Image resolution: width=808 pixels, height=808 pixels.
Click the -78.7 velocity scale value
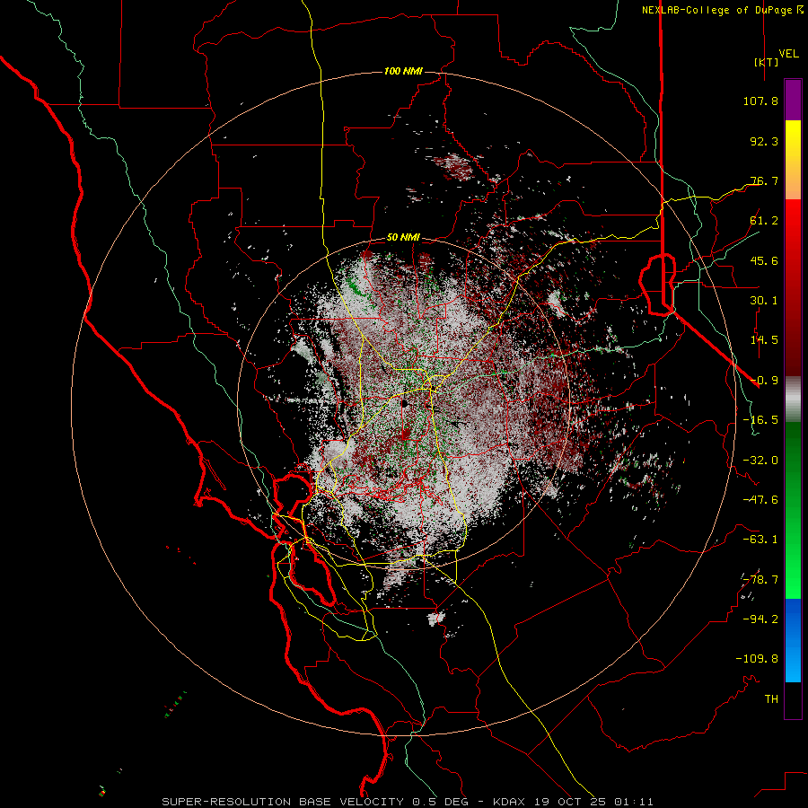click(x=760, y=580)
